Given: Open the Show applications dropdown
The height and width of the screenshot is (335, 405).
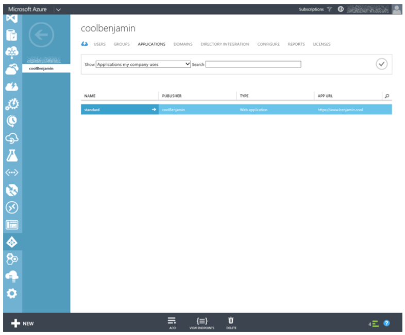Looking at the screenshot, I should click(x=143, y=64).
